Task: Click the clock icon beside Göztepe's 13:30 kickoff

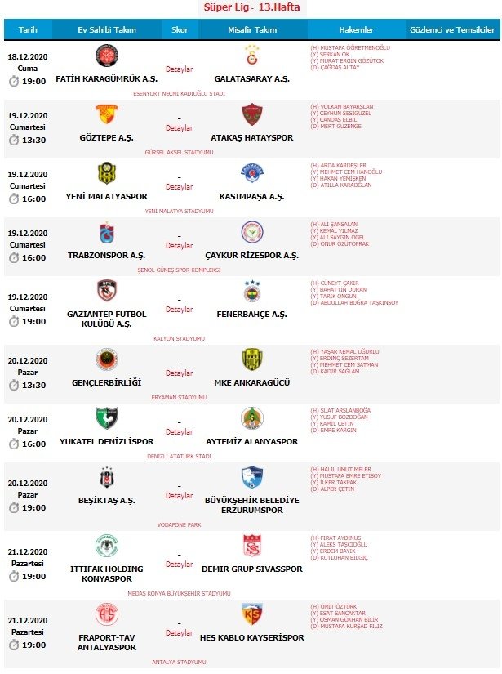Action: (14, 140)
